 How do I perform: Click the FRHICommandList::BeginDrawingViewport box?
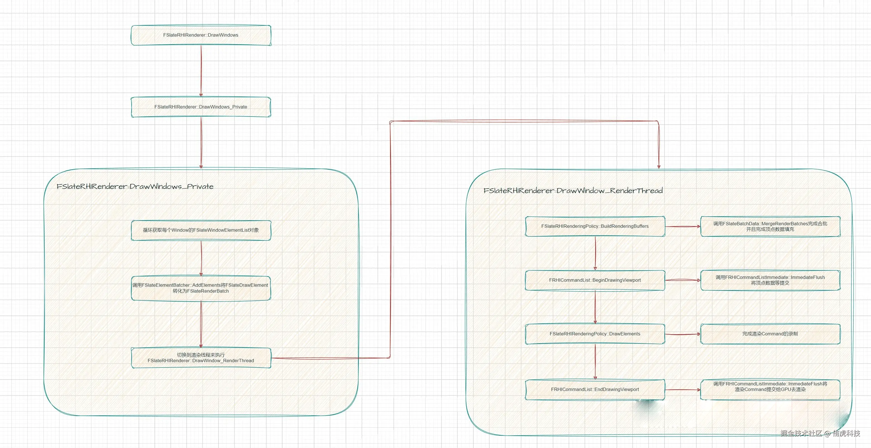click(595, 280)
